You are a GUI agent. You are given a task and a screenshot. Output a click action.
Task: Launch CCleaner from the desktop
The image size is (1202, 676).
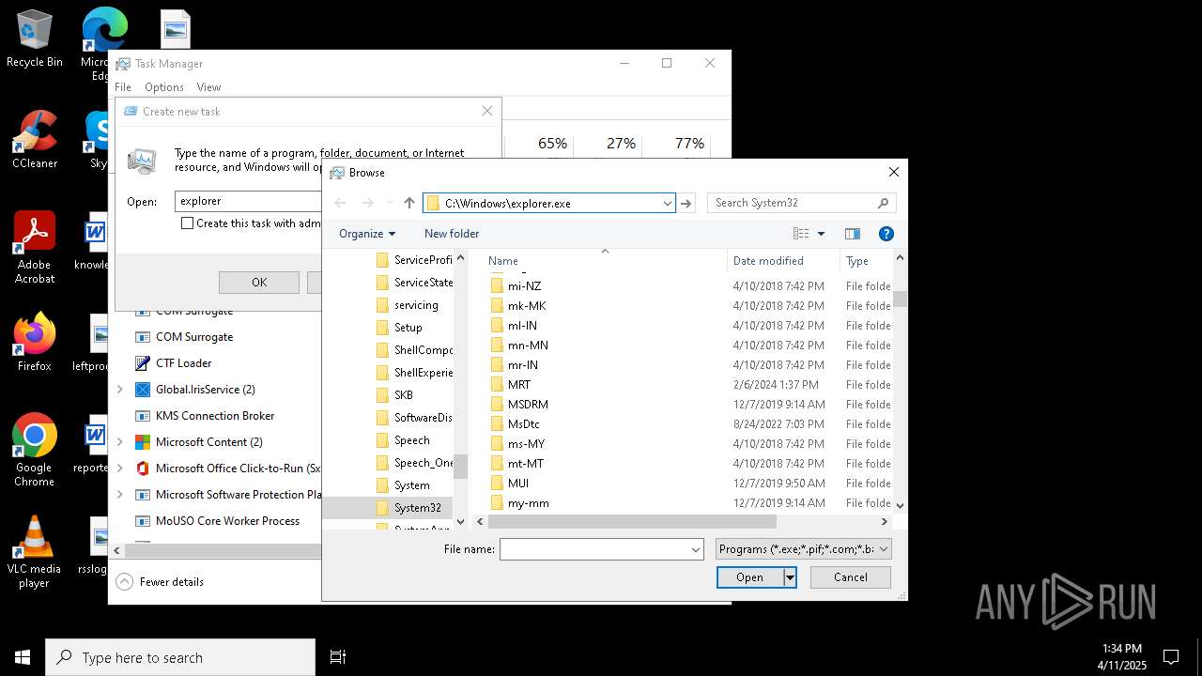[x=35, y=140]
